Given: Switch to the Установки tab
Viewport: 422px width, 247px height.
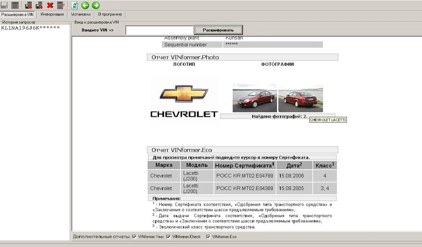Looking at the screenshot, I should 81,14.
